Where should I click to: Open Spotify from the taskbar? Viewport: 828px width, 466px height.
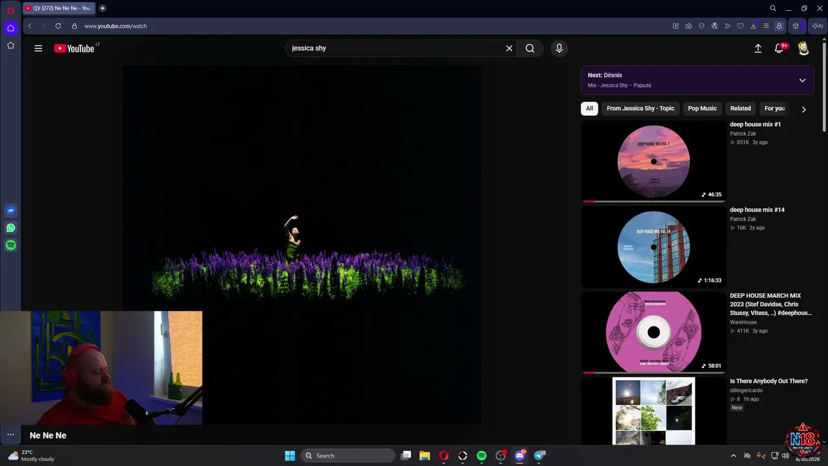click(x=481, y=456)
